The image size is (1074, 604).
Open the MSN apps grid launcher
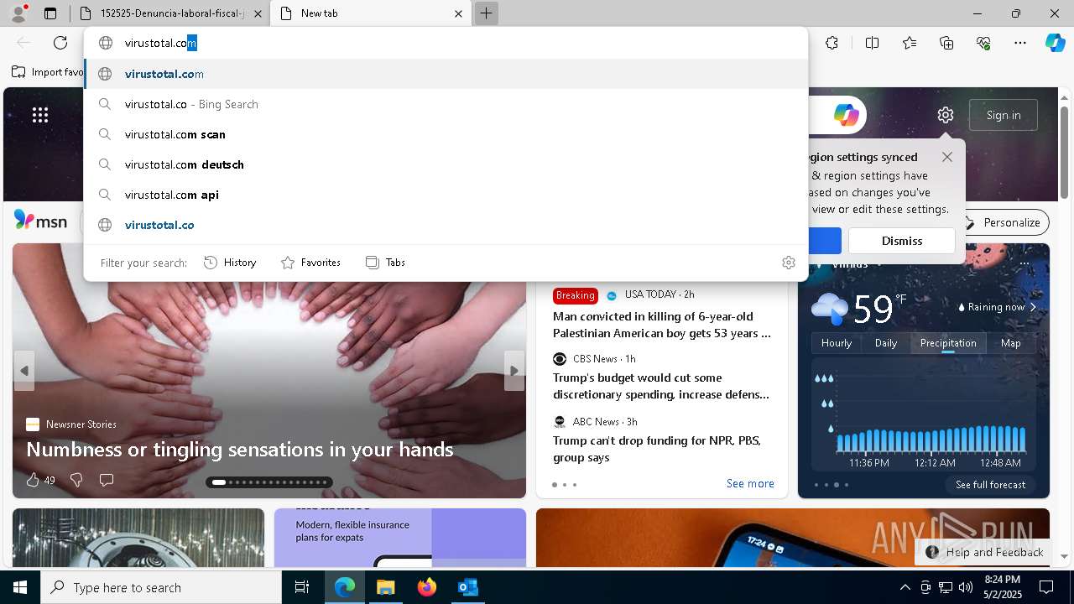pos(40,115)
